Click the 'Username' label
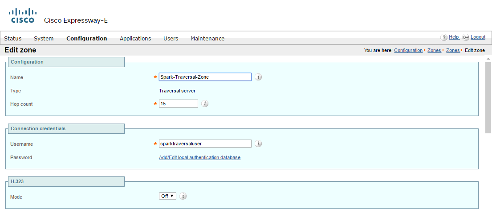Image resolution: width=492 pixels, height=212 pixels. tap(22, 144)
